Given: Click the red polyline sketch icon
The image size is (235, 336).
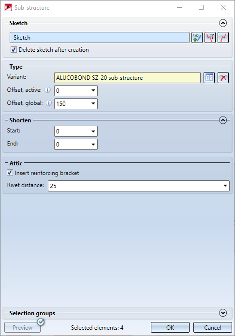Looking at the screenshot, I should click(223, 38).
